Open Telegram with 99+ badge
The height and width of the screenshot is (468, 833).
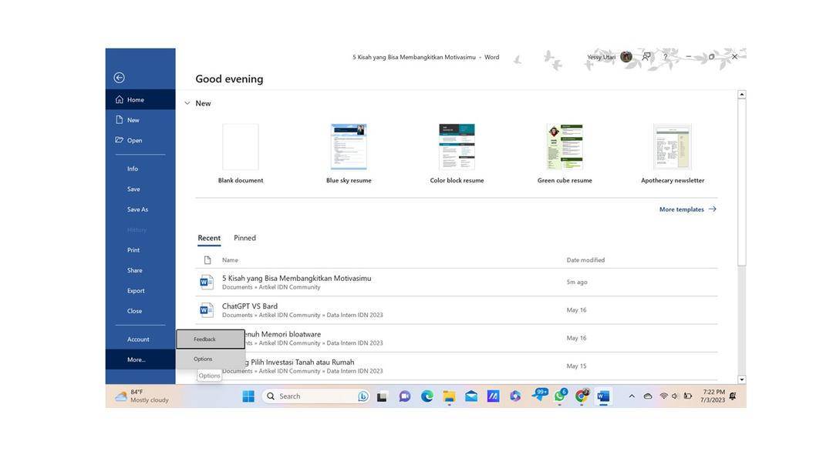click(538, 396)
